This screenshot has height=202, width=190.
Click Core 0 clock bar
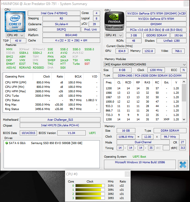pos(90,186)
